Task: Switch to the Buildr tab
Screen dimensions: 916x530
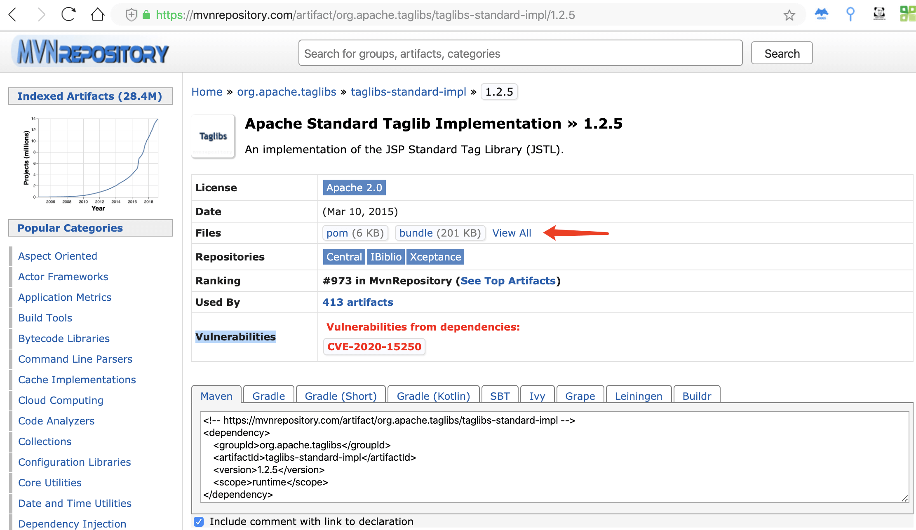Action: 697,396
